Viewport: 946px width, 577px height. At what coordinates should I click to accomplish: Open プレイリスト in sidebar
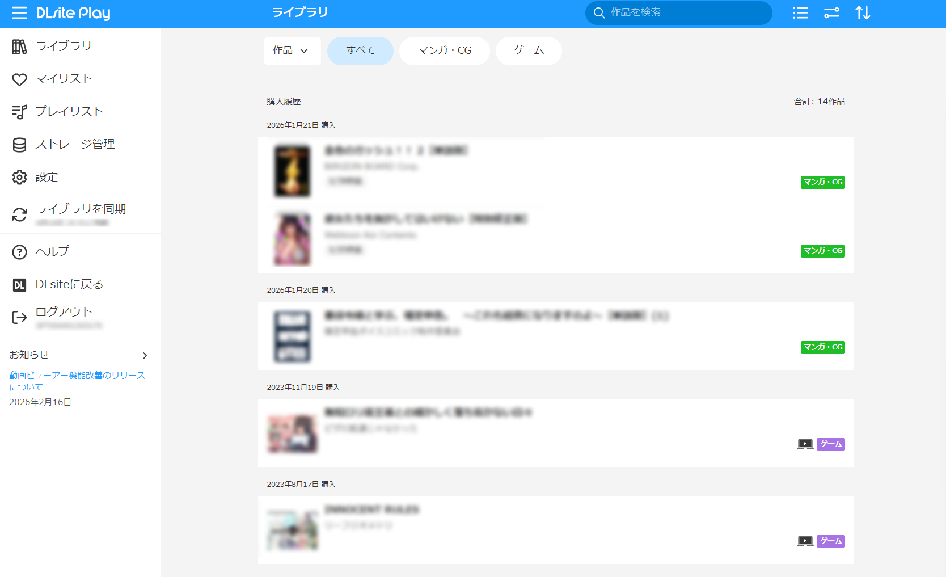[x=69, y=111]
